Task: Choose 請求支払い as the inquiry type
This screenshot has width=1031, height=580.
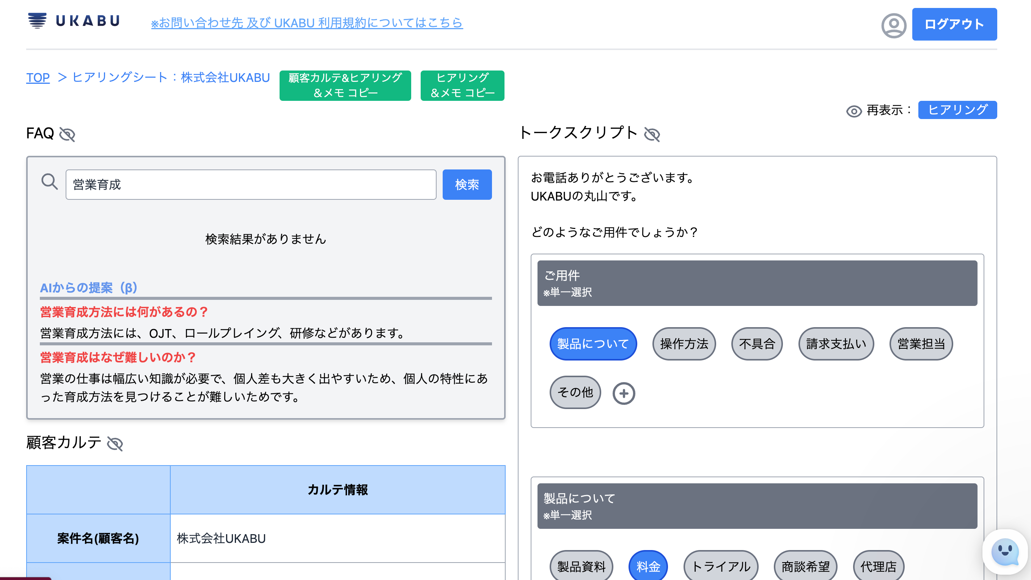Action: tap(836, 343)
